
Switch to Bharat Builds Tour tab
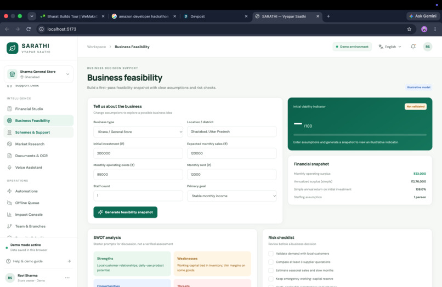72,16
